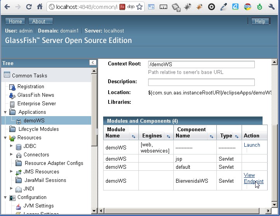280x216 pixels.
Task: Click the Description input field
Action: [x=201, y=82]
